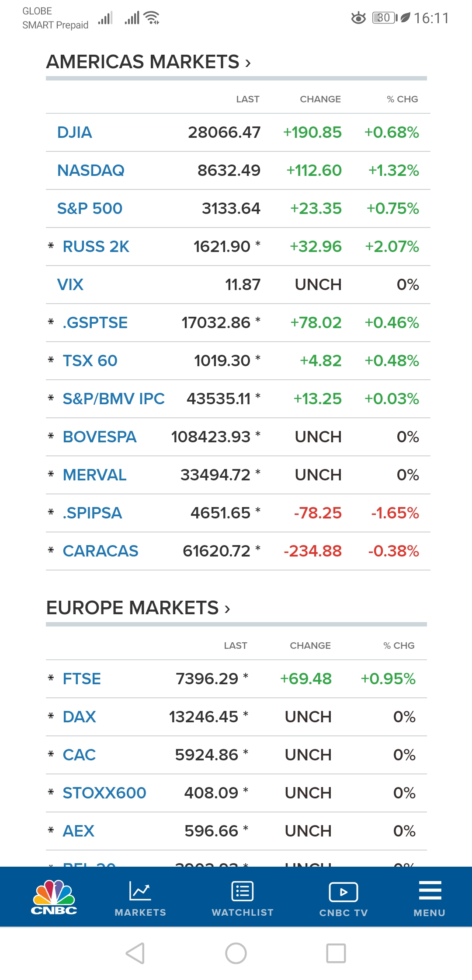Open the NASDAQ index link
The image size is (472, 980).
coord(91,170)
